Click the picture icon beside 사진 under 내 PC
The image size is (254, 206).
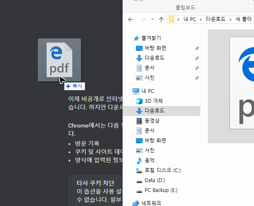point(139,151)
